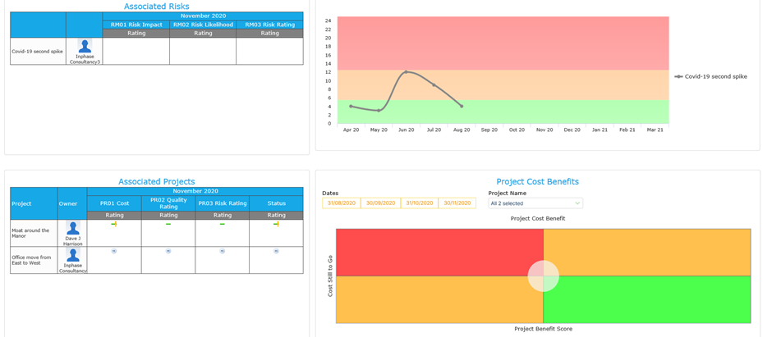Click PR01 Cost icon for Office move project
Viewport: 772px width, 337px height.
(x=113, y=251)
